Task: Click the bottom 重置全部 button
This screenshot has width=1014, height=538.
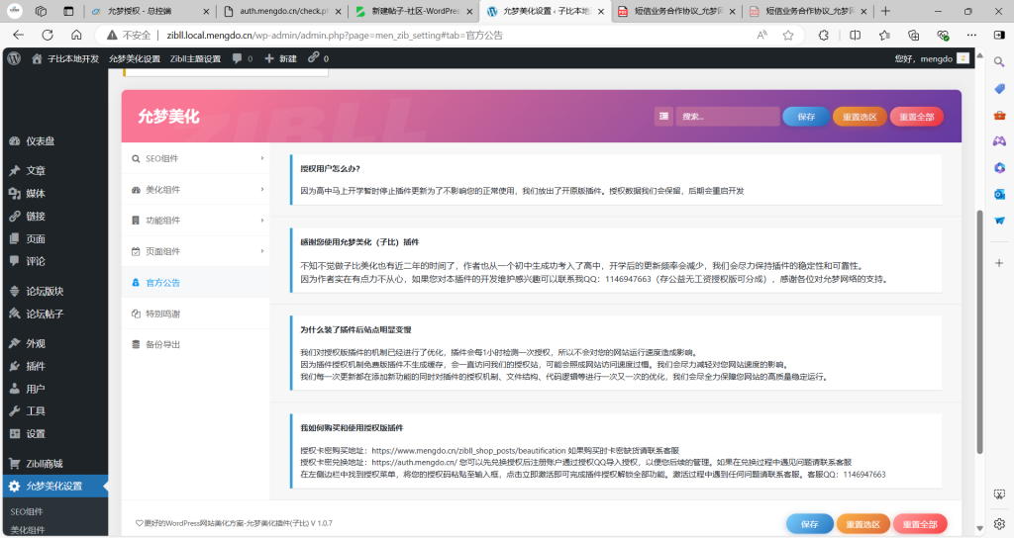Action: point(920,524)
